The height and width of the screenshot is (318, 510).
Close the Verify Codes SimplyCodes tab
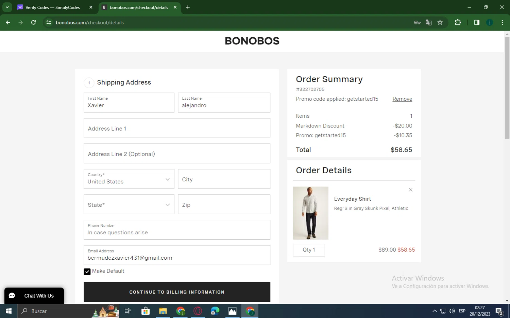91,7
